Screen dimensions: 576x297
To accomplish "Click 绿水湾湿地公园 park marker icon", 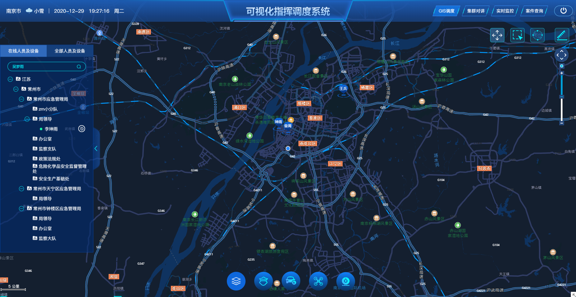I will [x=249, y=135].
